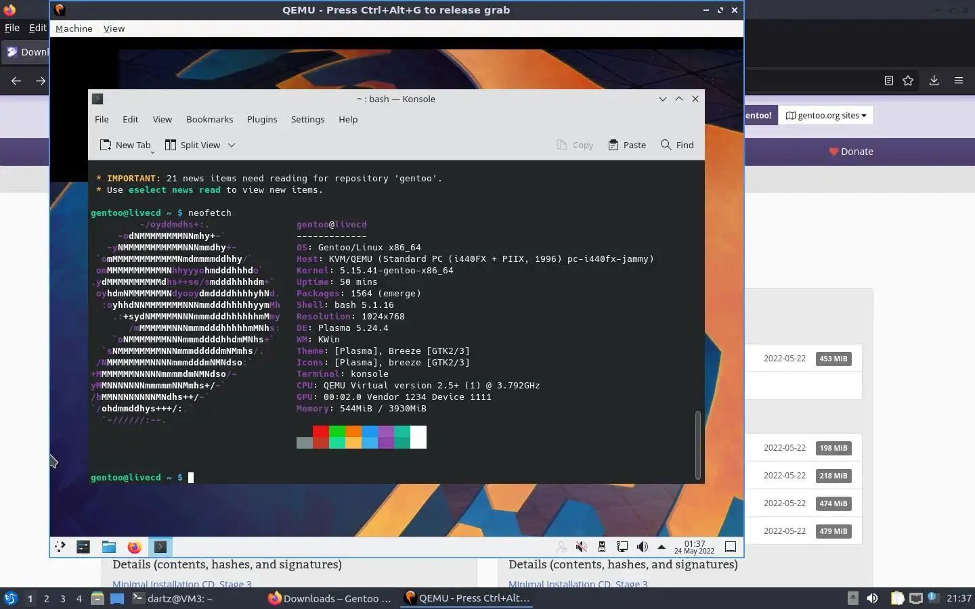Click the show desktop button in Plasma panel
Screen dimensions: 975x609
tap(731, 547)
